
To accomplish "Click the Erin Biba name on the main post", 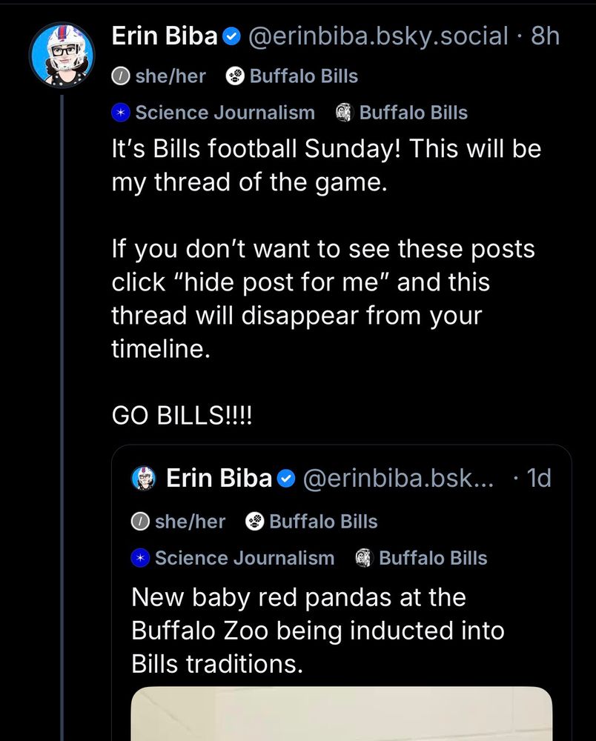I will click(164, 36).
